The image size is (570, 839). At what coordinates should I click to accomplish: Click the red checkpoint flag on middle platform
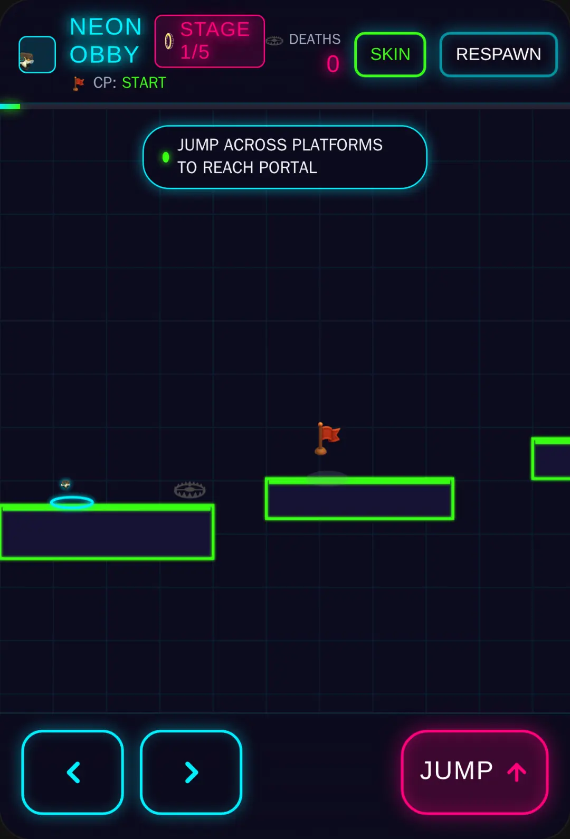328,438
